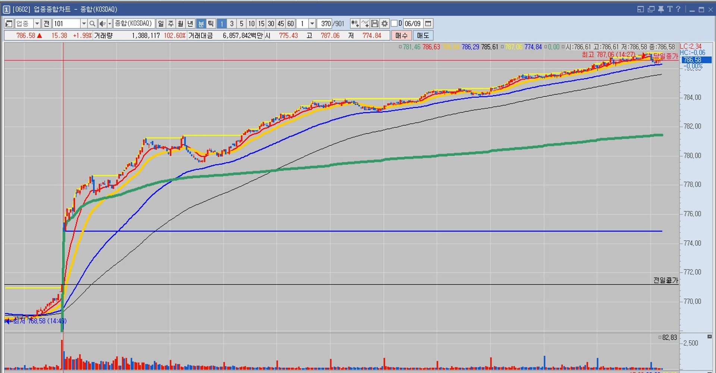This screenshot has height=373, width=716.
Task: Click the magnifier search icon beside code 101
Action: coord(92,24)
